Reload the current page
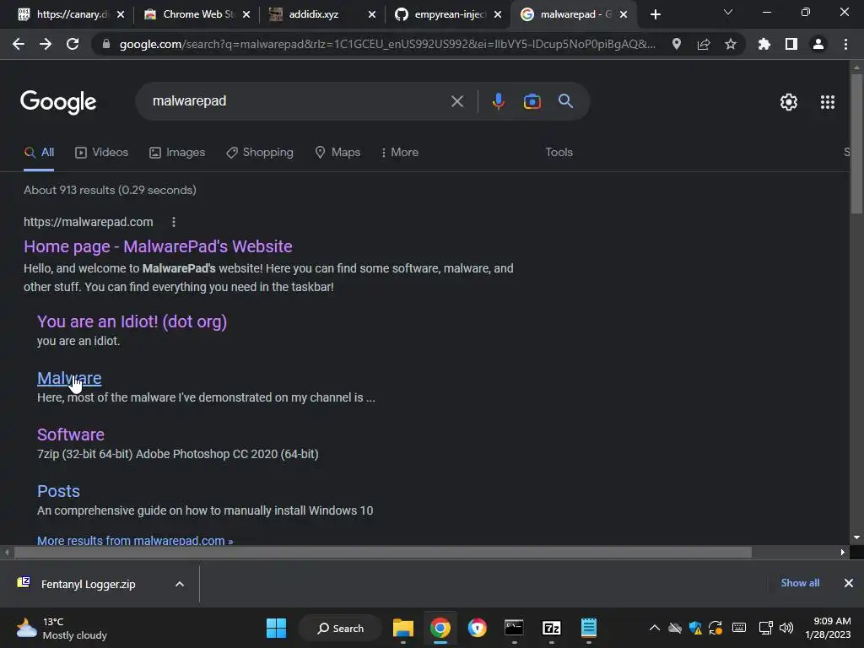864x648 pixels. coord(73,44)
